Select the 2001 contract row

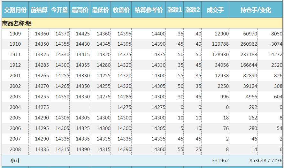click(15, 76)
